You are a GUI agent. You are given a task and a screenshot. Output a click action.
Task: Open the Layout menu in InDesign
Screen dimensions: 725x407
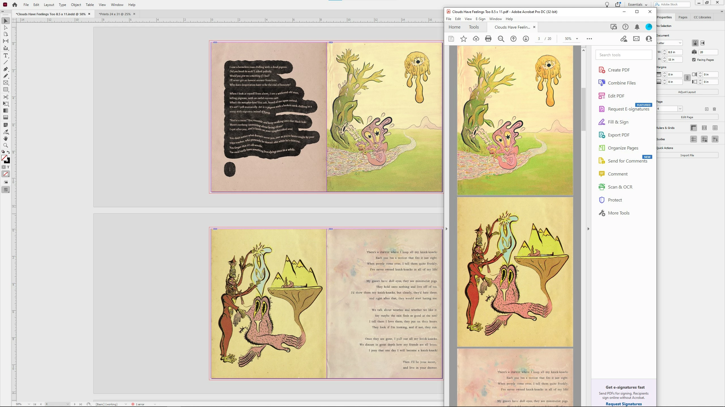(49, 5)
